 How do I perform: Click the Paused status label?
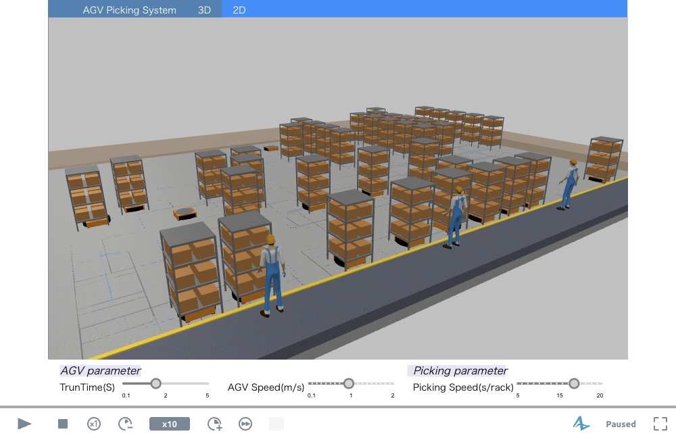(621, 424)
